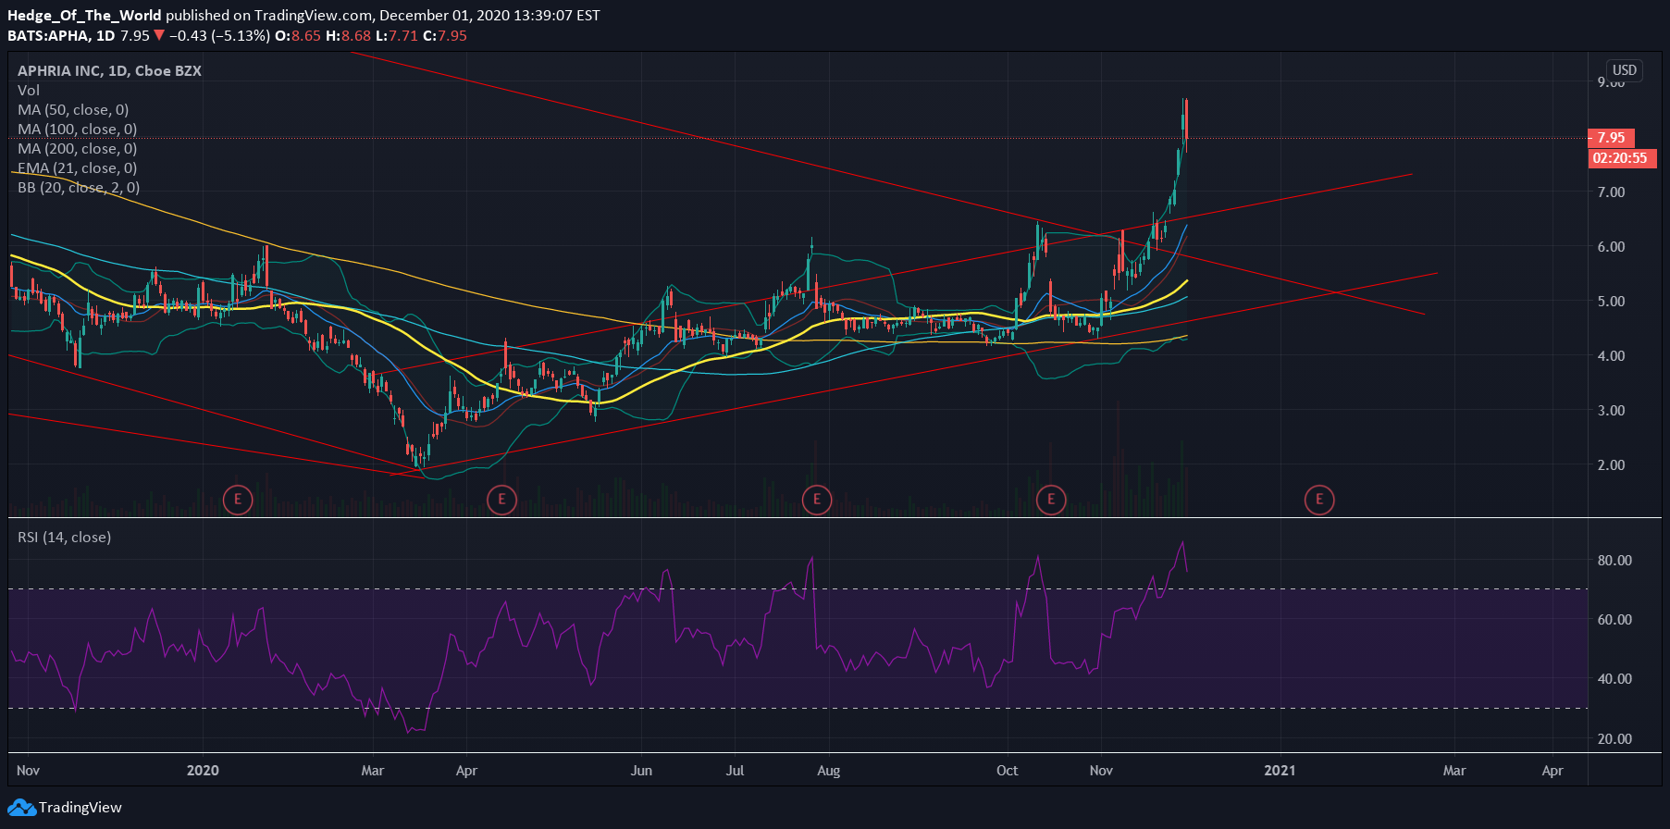Image resolution: width=1670 pixels, height=829 pixels.
Task: Click the 4.00 price axis label
Action: click(x=1611, y=355)
